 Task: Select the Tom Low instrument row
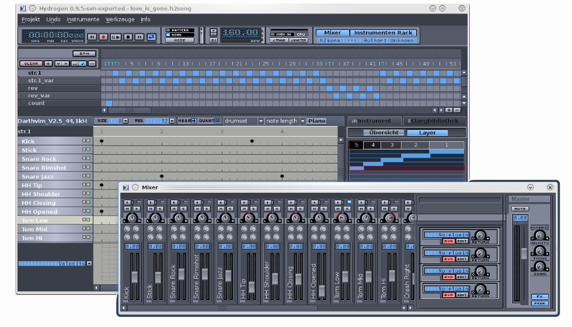coord(55,220)
